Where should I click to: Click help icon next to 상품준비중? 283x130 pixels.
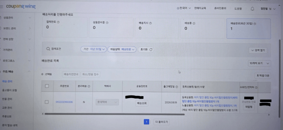(107, 23)
